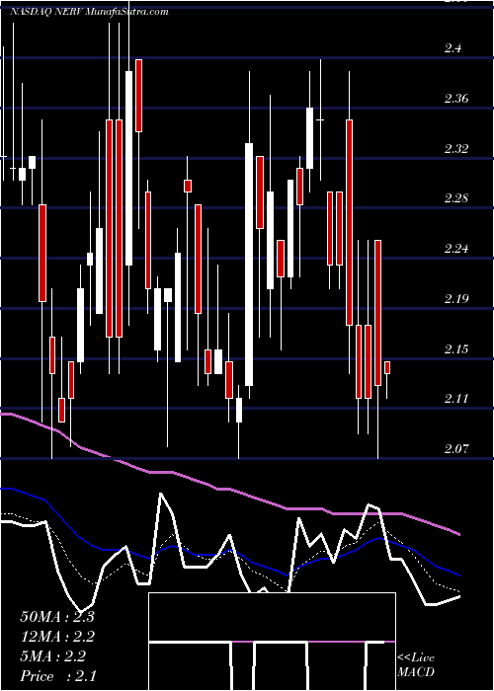Click the 2.4 price axis label
Image resolution: width=494 pixels, height=691 pixels.
[453, 47]
